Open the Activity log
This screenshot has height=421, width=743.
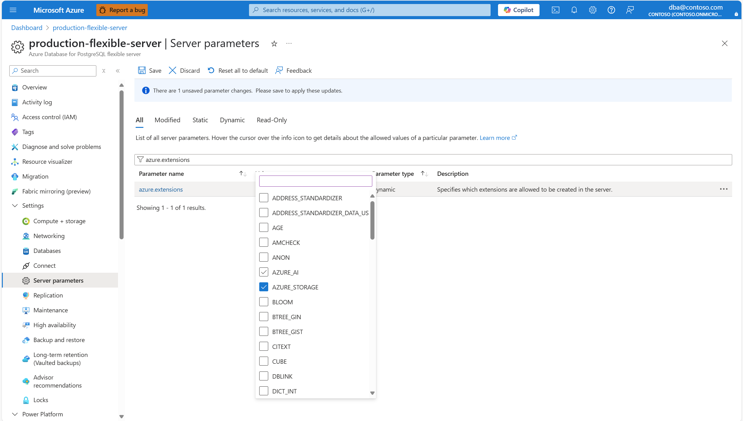[37, 102]
